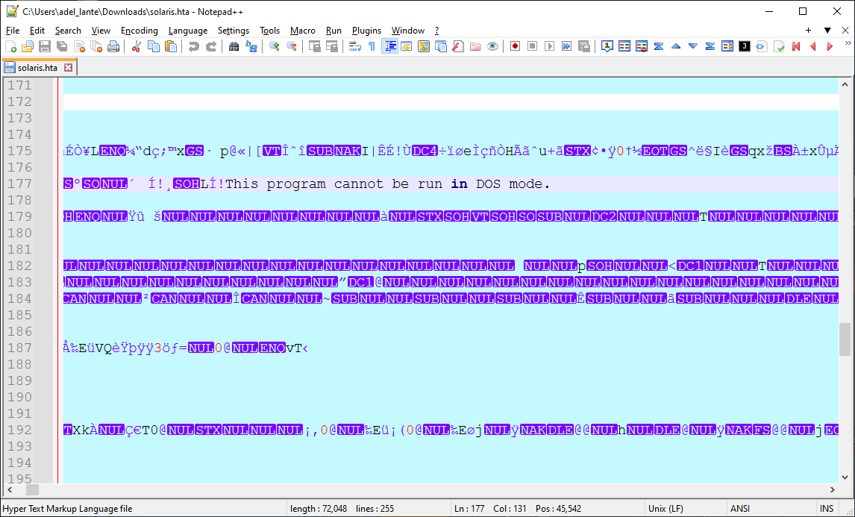Open the Replace dialog
Image resolution: width=855 pixels, height=517 pixels.
251,46
